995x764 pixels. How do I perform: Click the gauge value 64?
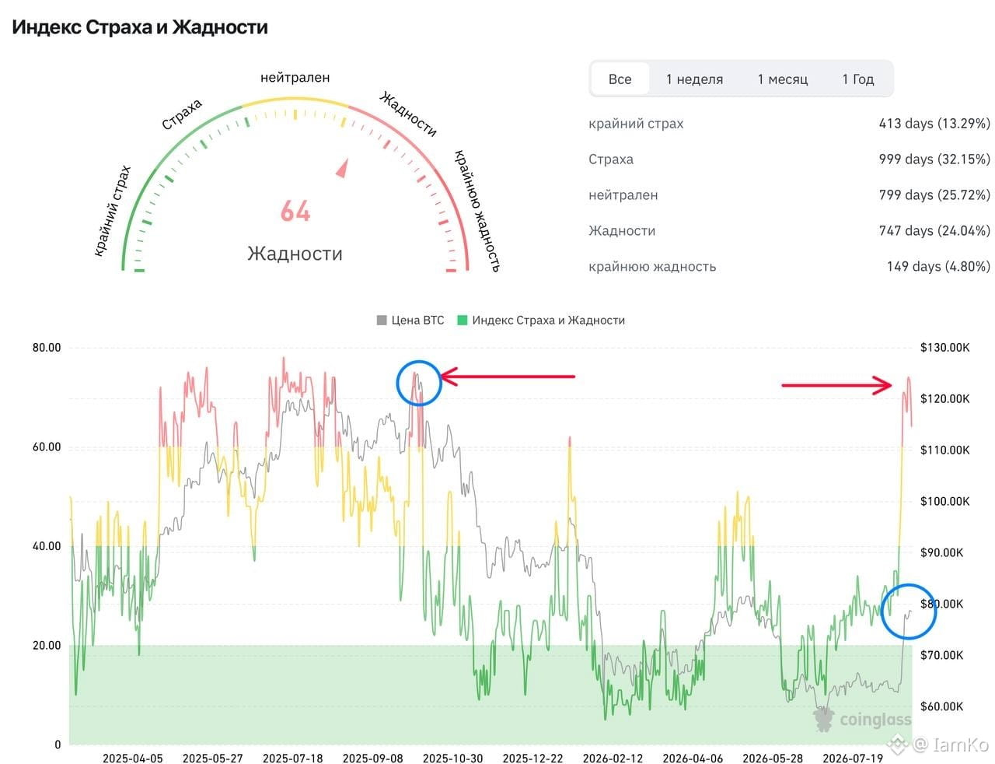click(x=295, y=211)
